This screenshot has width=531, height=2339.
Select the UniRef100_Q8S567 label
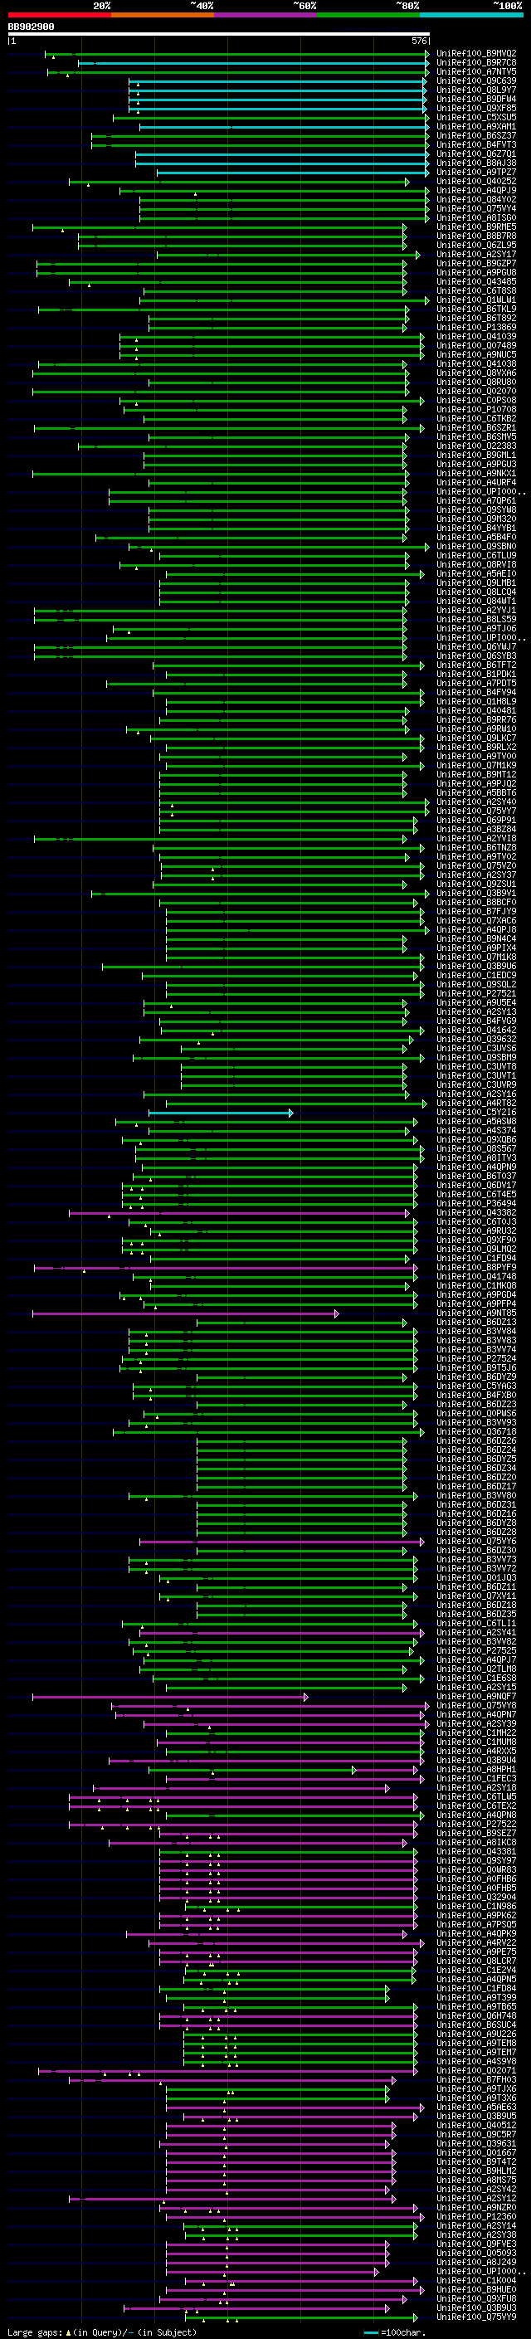(x=476, y=1148)
